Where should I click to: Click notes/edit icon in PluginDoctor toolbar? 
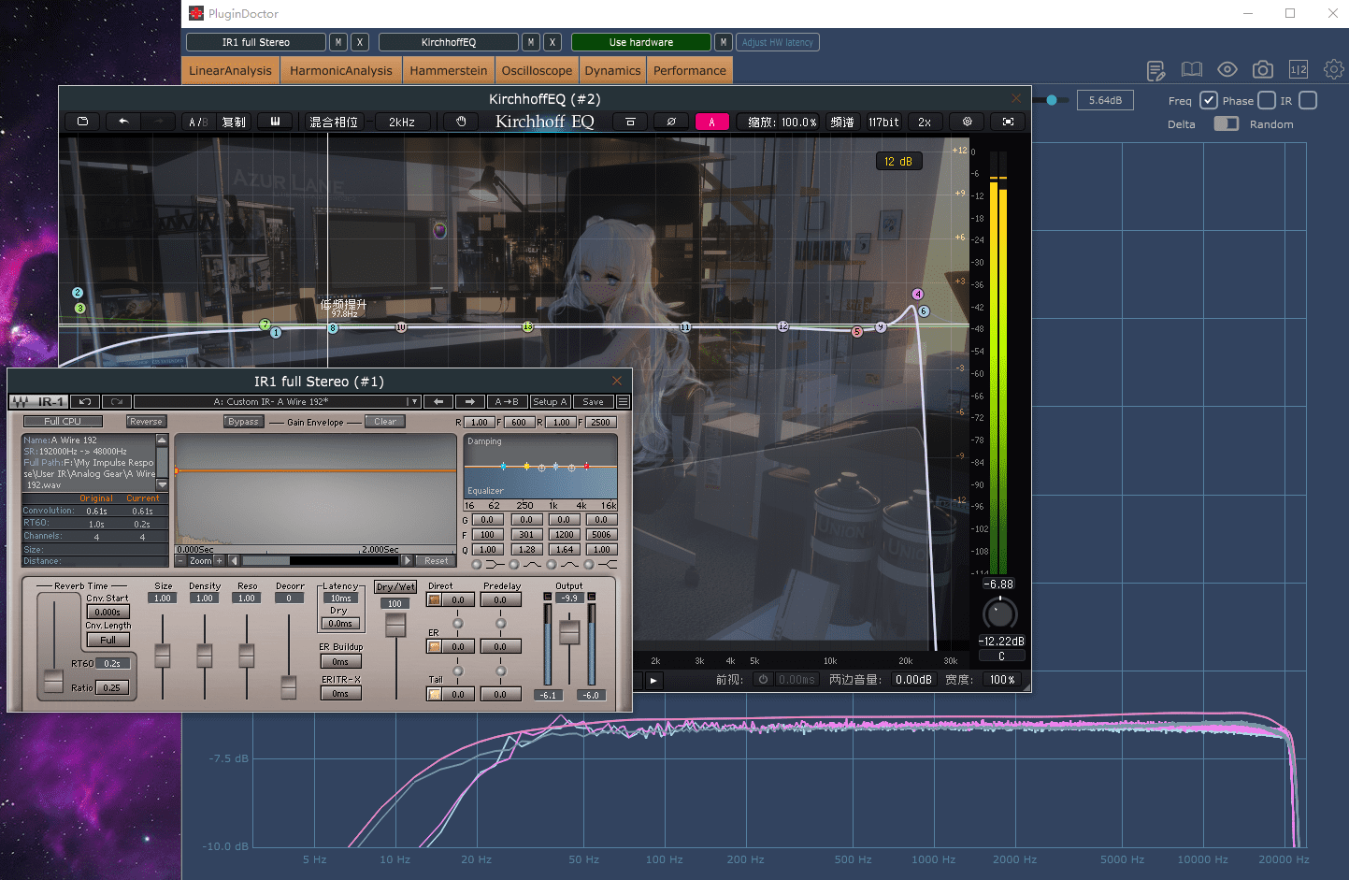1155,71
